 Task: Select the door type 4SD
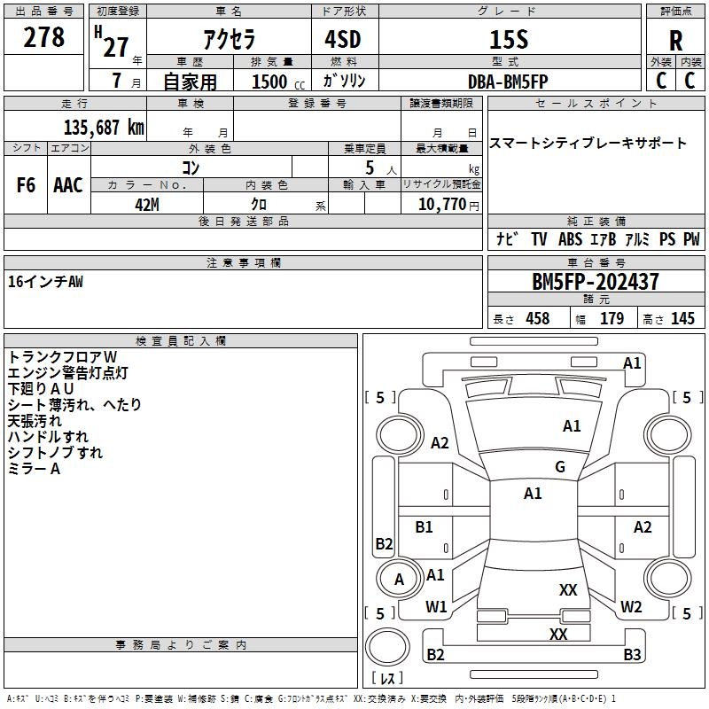click(x=343, y=39)
